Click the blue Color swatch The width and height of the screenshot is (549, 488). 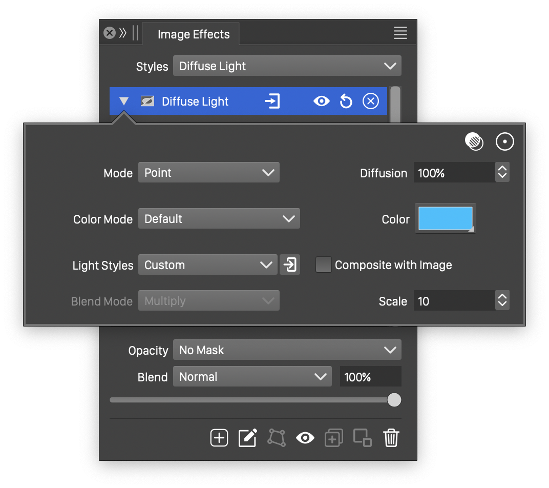pyautogui.click(x=445, y=218)
